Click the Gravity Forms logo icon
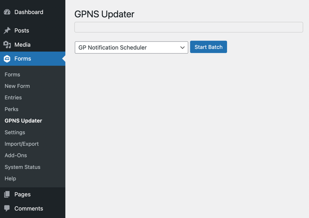This screenshot has width=309, height=218. (7, 59)
